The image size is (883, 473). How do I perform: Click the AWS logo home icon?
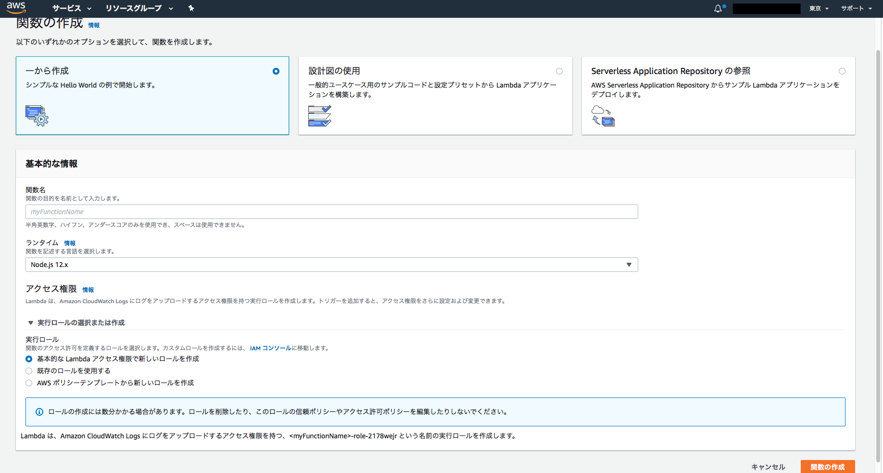tap(16, 8)
